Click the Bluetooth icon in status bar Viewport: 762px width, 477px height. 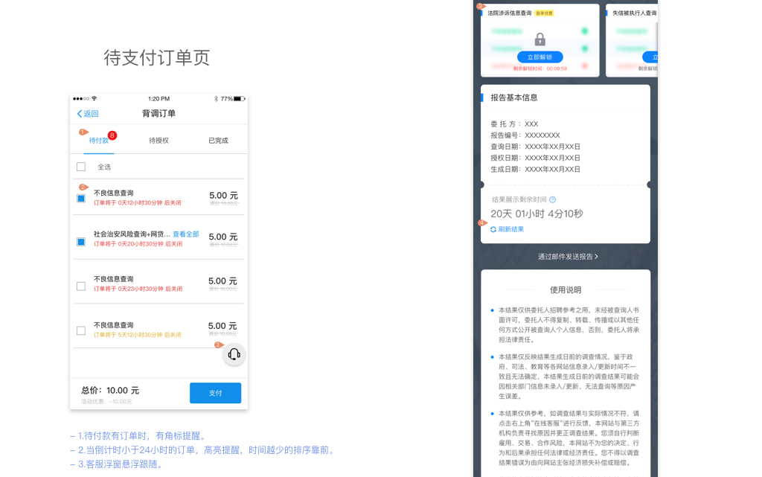point(216,99)
